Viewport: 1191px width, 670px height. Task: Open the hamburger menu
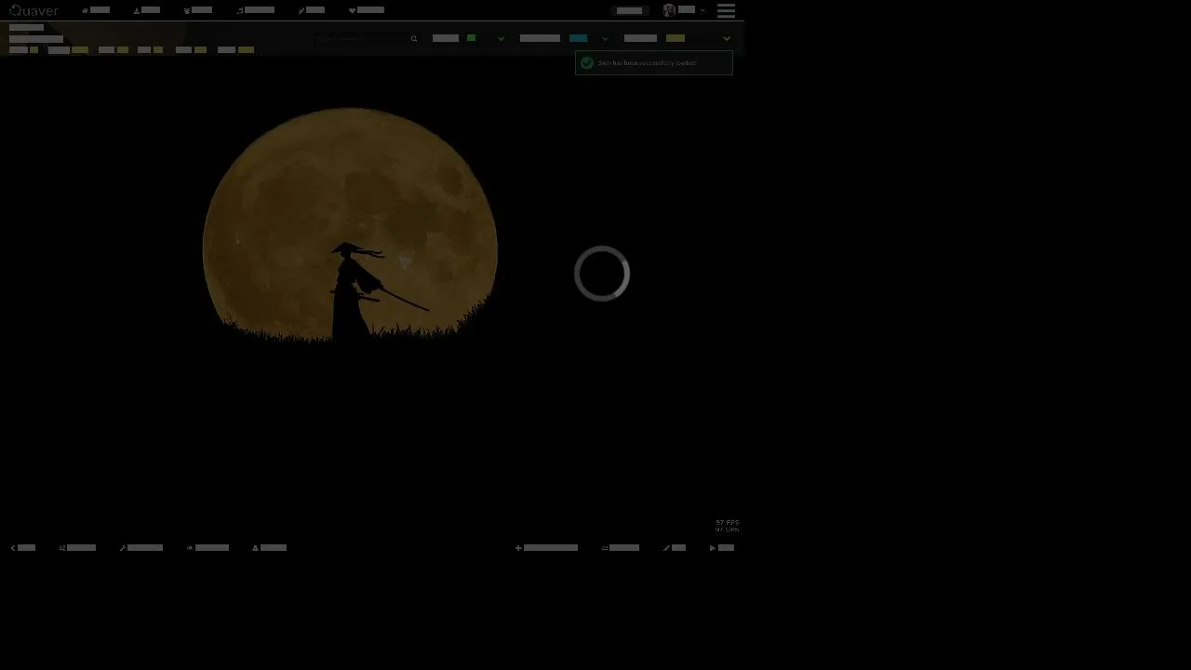tap(726, 10)
